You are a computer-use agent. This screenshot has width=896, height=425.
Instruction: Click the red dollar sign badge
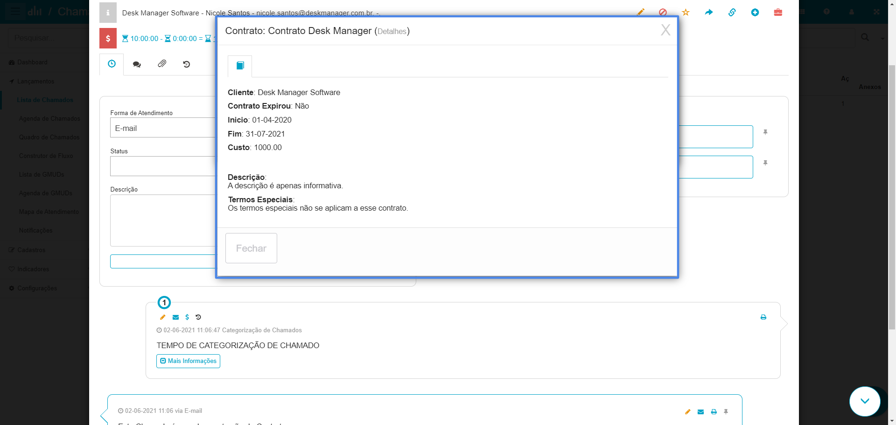point(108,38)
